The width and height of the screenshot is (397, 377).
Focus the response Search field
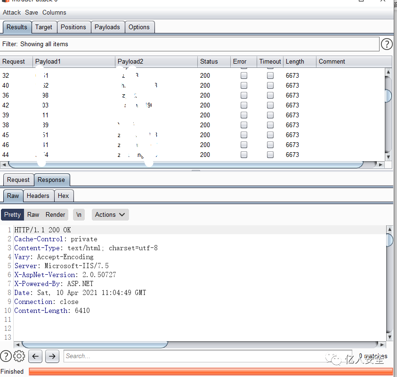[x=208, y=356]
